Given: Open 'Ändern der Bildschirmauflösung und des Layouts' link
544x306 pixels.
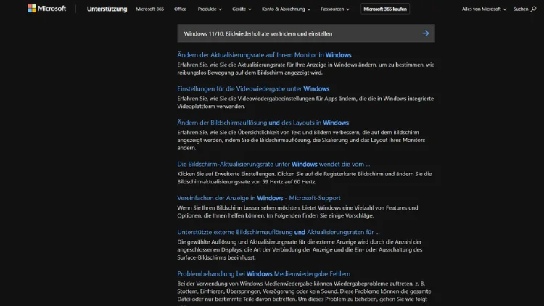Looking at the screenshot, I should pos(263,123).
